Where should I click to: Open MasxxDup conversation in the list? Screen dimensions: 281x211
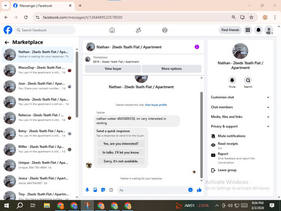pos(37,70)
